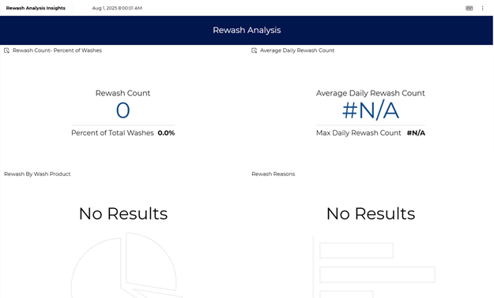
Task: Click the keyboard-style icon beside the options menu
Action: click(x=469, y=8)
